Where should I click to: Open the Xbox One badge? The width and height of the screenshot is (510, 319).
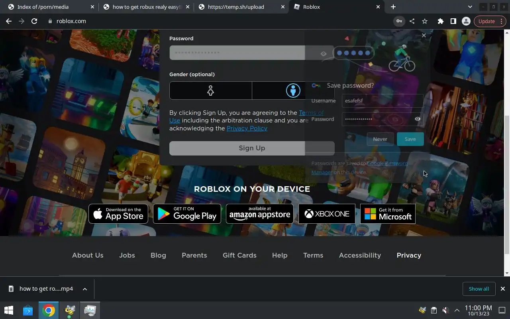(327, 214)
